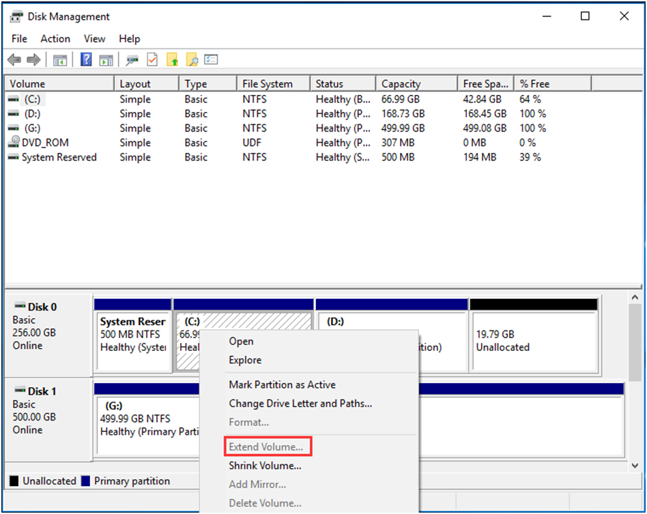The height and width of the screenshot is (514, 647).
Task: Click the 64 % free cell
Action: (x=530, y=100)
